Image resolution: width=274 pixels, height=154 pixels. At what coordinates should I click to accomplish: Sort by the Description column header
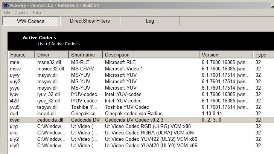[151, 55]
